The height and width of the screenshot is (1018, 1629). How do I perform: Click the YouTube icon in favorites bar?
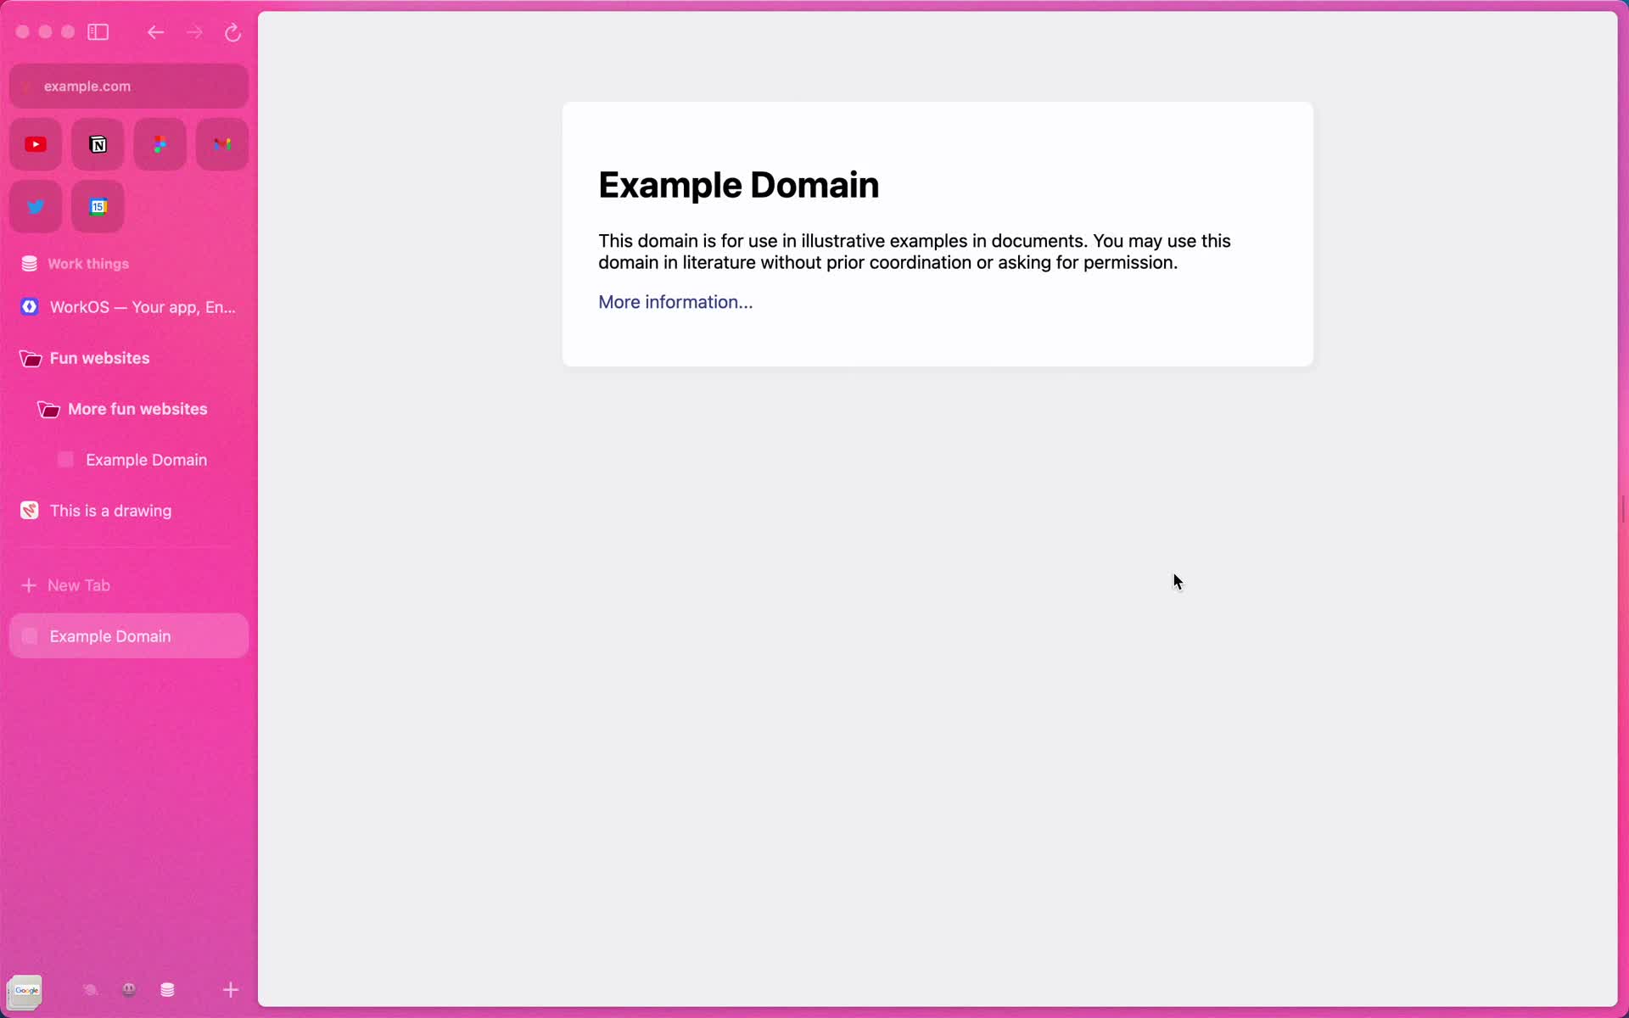click(x=35, y=143)
